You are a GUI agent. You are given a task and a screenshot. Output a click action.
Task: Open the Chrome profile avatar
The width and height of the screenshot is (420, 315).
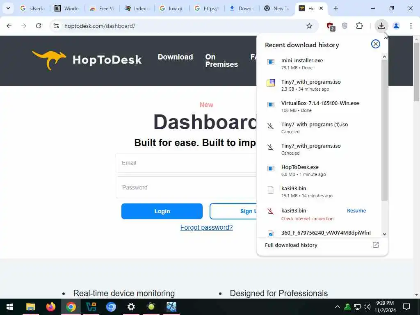click(396, 26)
